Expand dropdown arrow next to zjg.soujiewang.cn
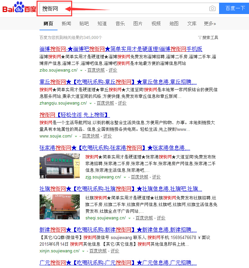Image resolution: width=249 pixels, height=268 pixels. pyautogui.click(x=125, y=177)
